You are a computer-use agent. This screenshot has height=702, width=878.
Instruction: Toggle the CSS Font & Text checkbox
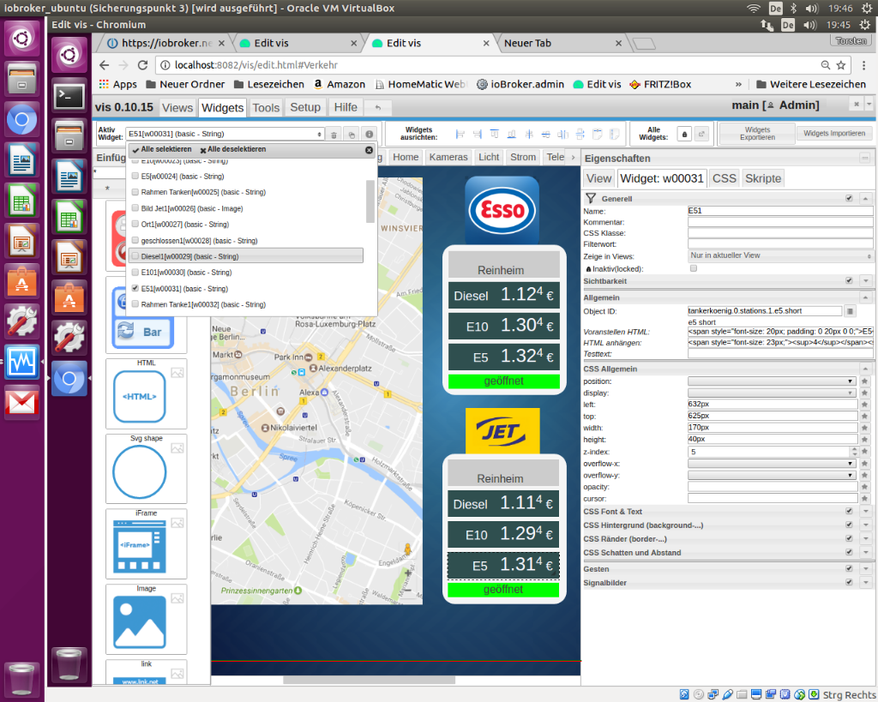(849, 511)
